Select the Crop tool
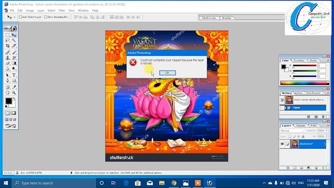 click(x=8, y=46)
